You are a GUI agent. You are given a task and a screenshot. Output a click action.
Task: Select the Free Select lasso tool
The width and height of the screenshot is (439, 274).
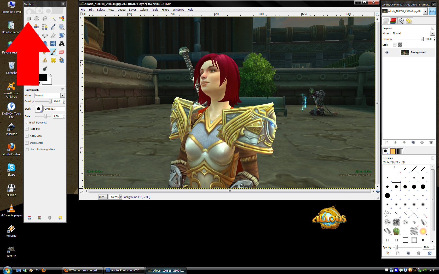click(45, 19)
